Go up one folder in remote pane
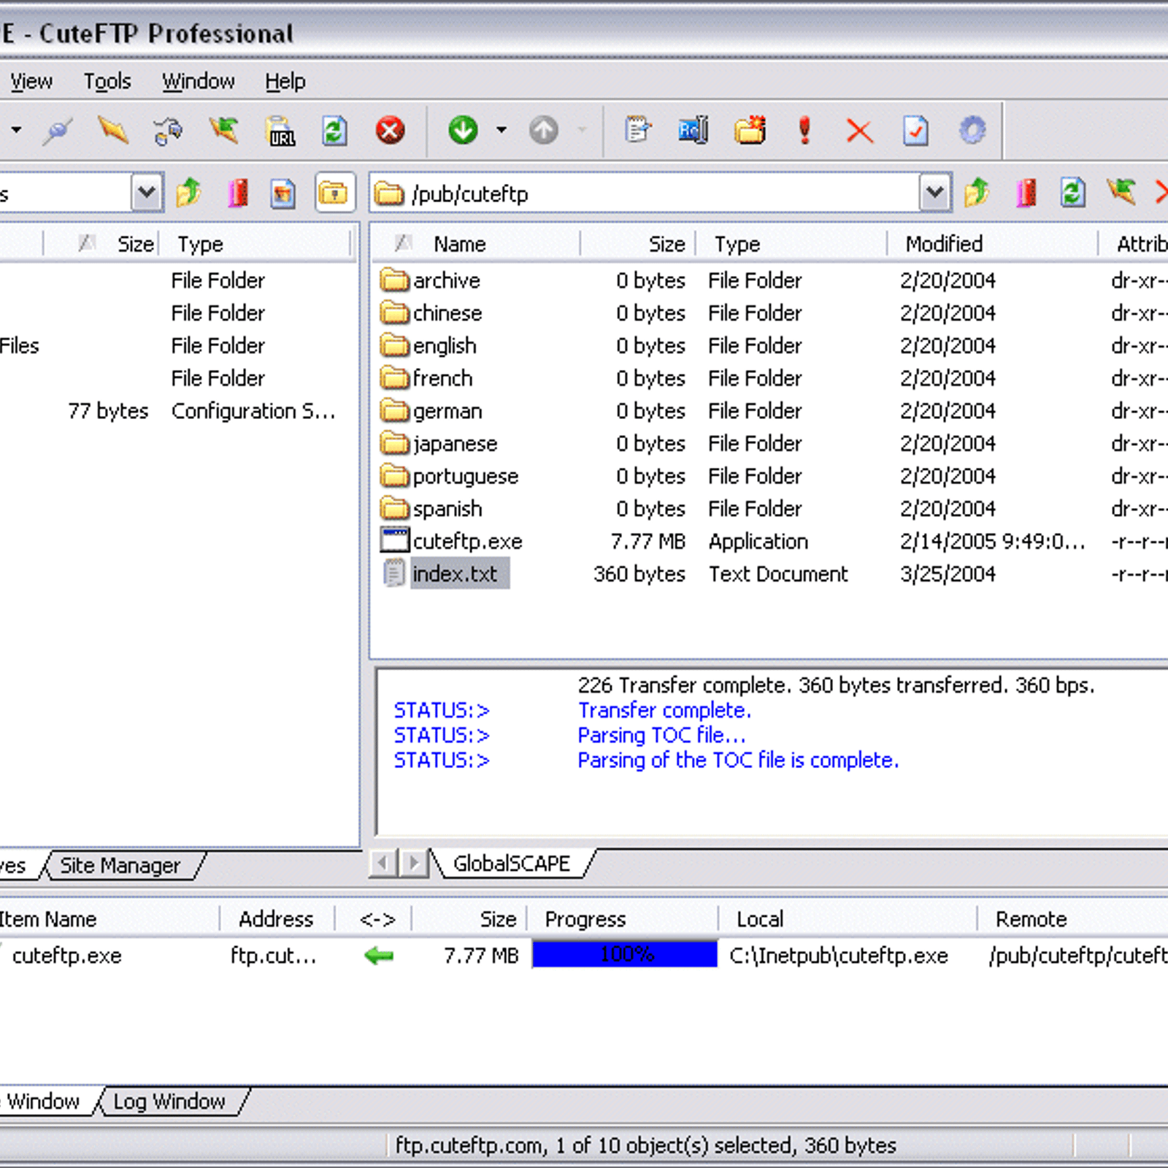 click(977, 193)
